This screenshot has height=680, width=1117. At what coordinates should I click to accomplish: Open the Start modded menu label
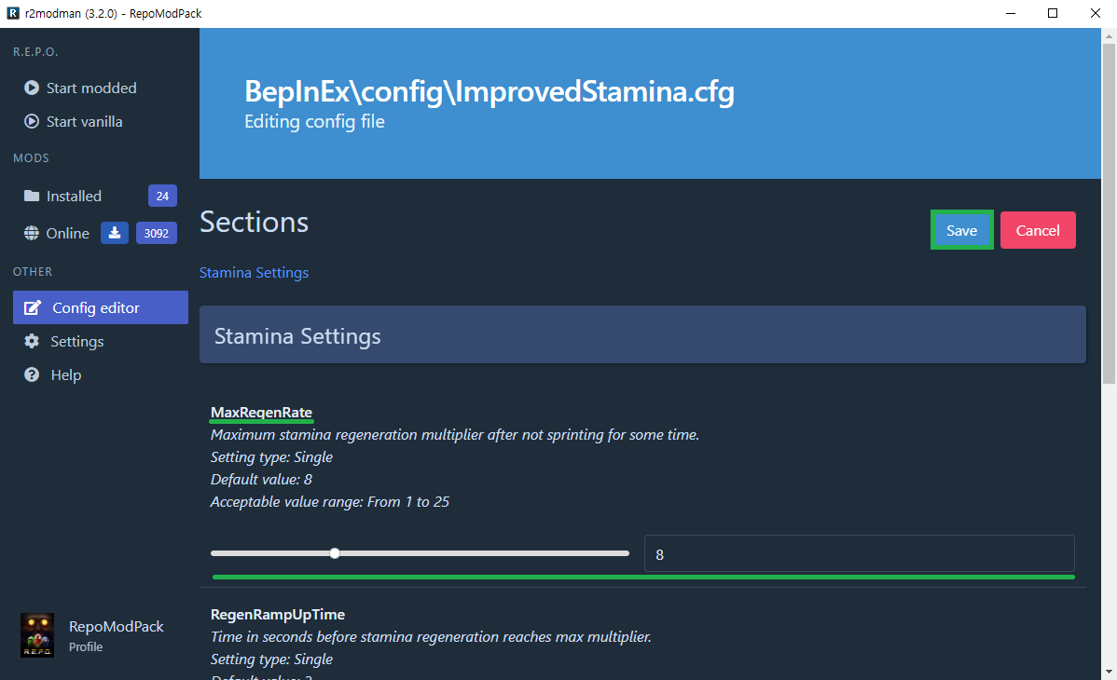click(x=91, y=88)
